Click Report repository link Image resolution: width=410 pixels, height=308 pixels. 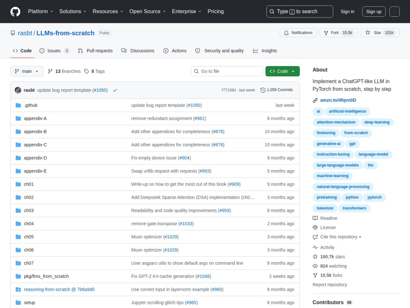click(330, 285)
